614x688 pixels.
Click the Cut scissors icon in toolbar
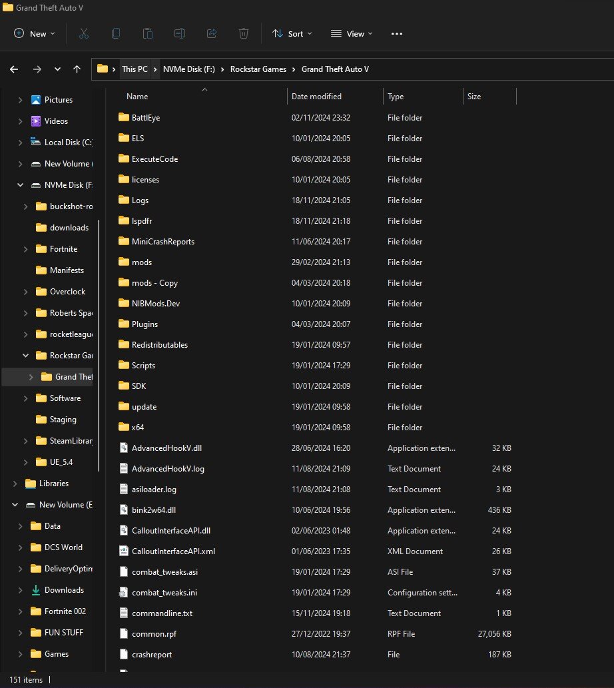tap(84, 33)
